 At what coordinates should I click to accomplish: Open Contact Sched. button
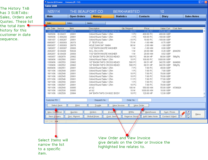[169, 116]
